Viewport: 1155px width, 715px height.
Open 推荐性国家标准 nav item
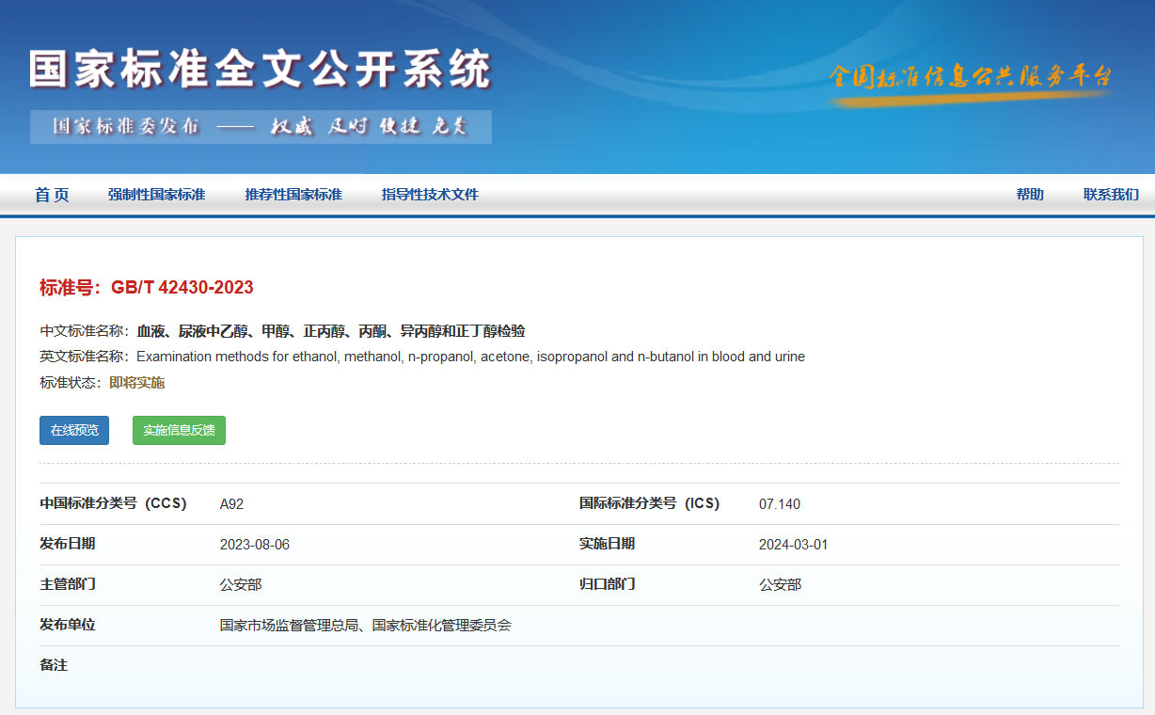(x=293, y=195)
